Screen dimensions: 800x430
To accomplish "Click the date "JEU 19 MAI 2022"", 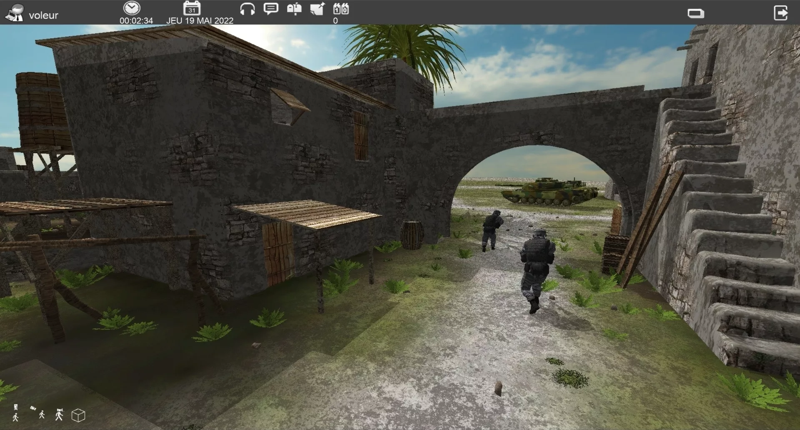I will tap(200, 20).
